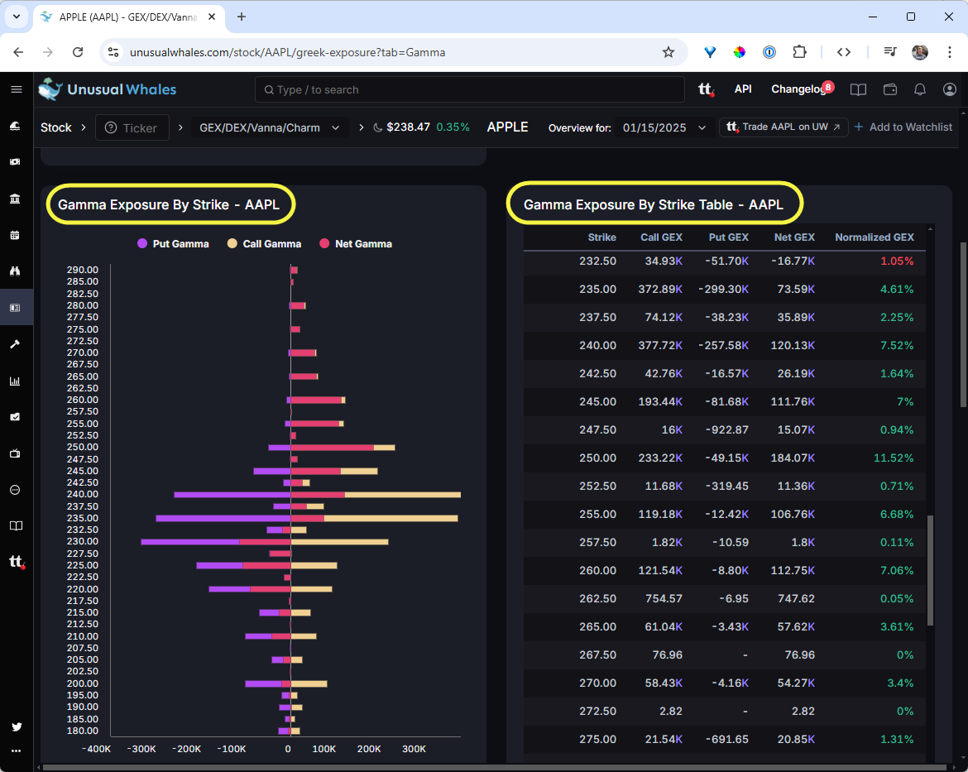
Task: Click the binoculars icon in the sidebar
Action: [x=16, y=271]
